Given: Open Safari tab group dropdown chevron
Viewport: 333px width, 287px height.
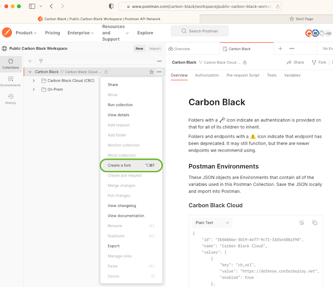Looking at the screenshot, I should tap(41, 6).
